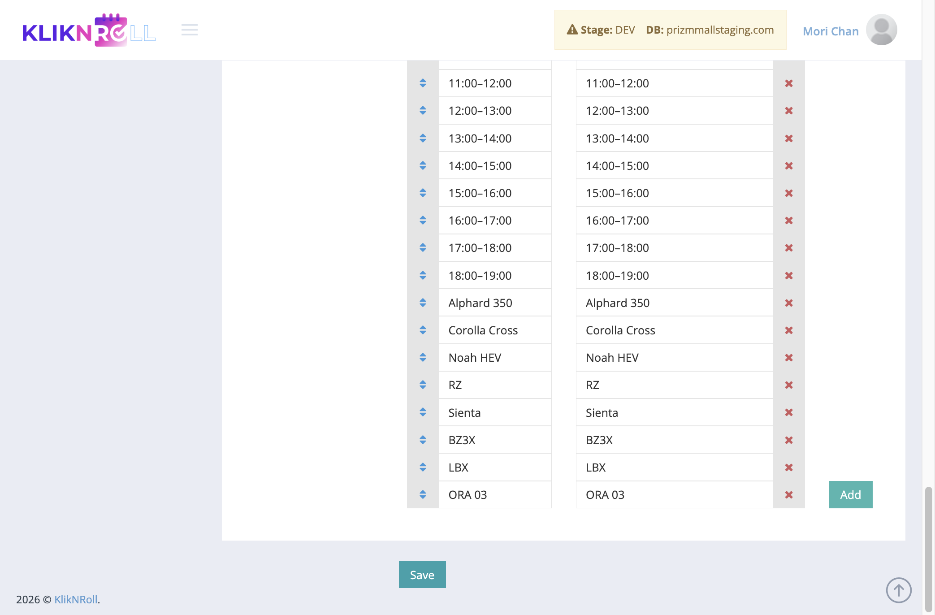Click the Mori Chan username

[x=831, y=31]
